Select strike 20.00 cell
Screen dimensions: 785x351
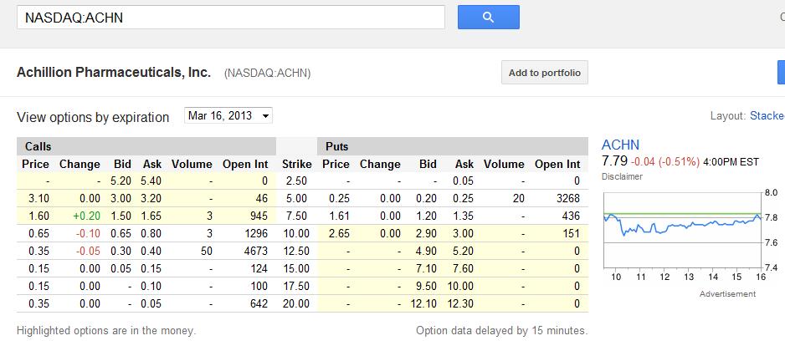pos(296,303)
